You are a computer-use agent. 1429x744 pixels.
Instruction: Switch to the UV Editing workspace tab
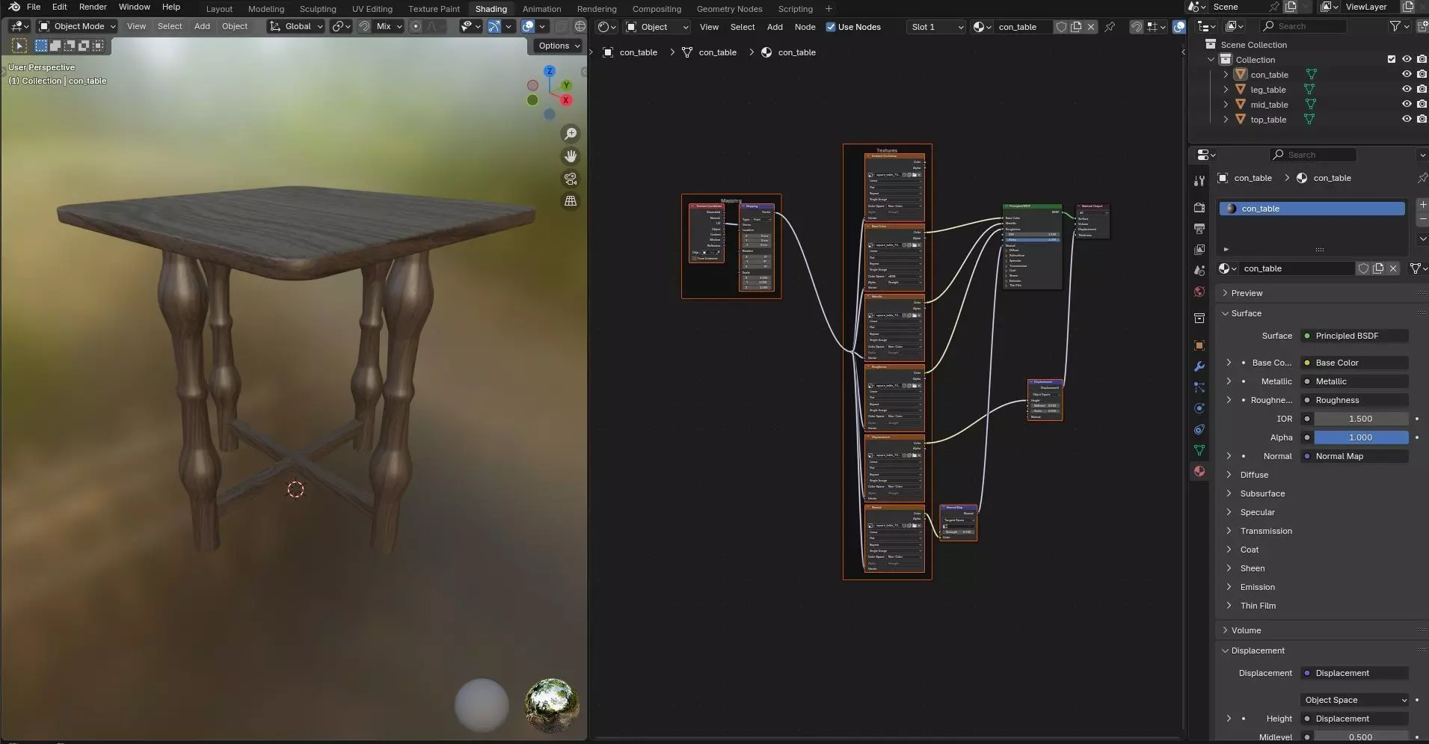(372, 9)
